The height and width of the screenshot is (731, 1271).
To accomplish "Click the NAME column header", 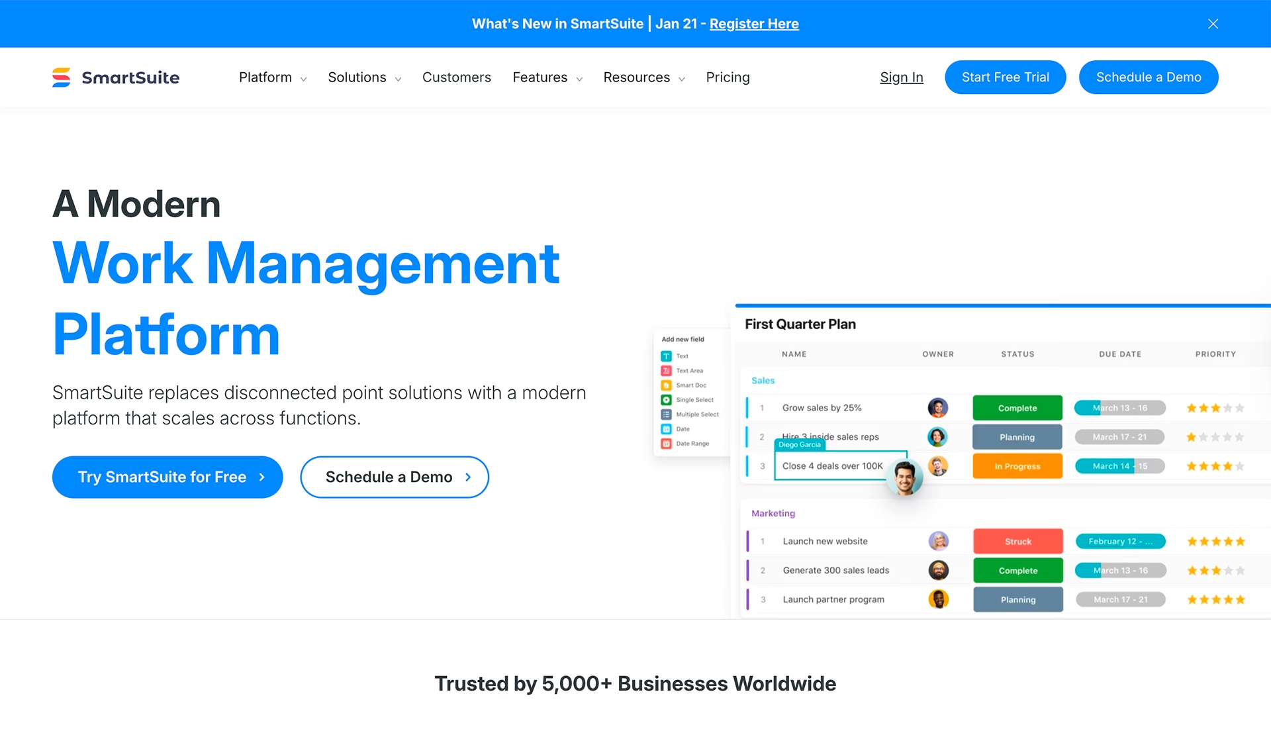I will [794, 354].
